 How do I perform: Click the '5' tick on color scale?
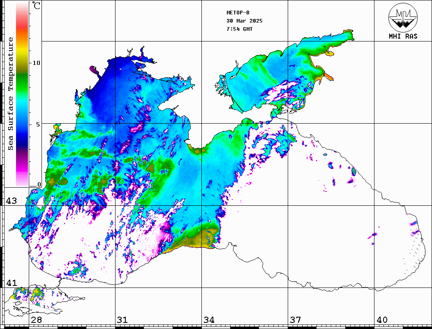[38, 124]
